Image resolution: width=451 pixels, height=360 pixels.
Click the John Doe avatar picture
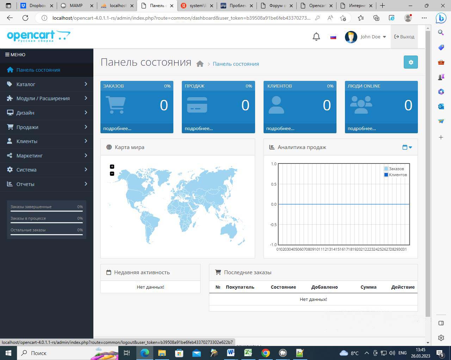(351, 37)
